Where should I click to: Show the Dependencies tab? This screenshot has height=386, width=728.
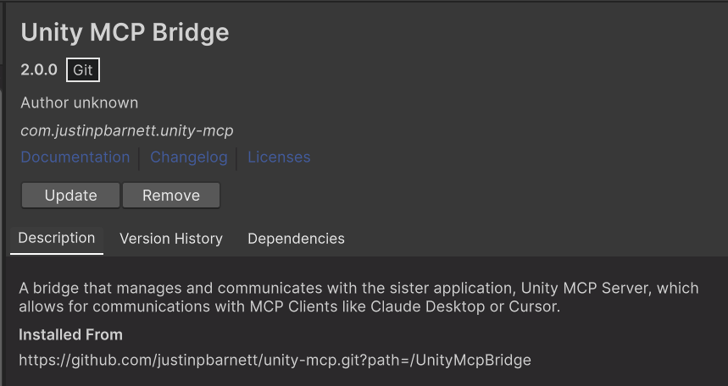tap(296, 239)
